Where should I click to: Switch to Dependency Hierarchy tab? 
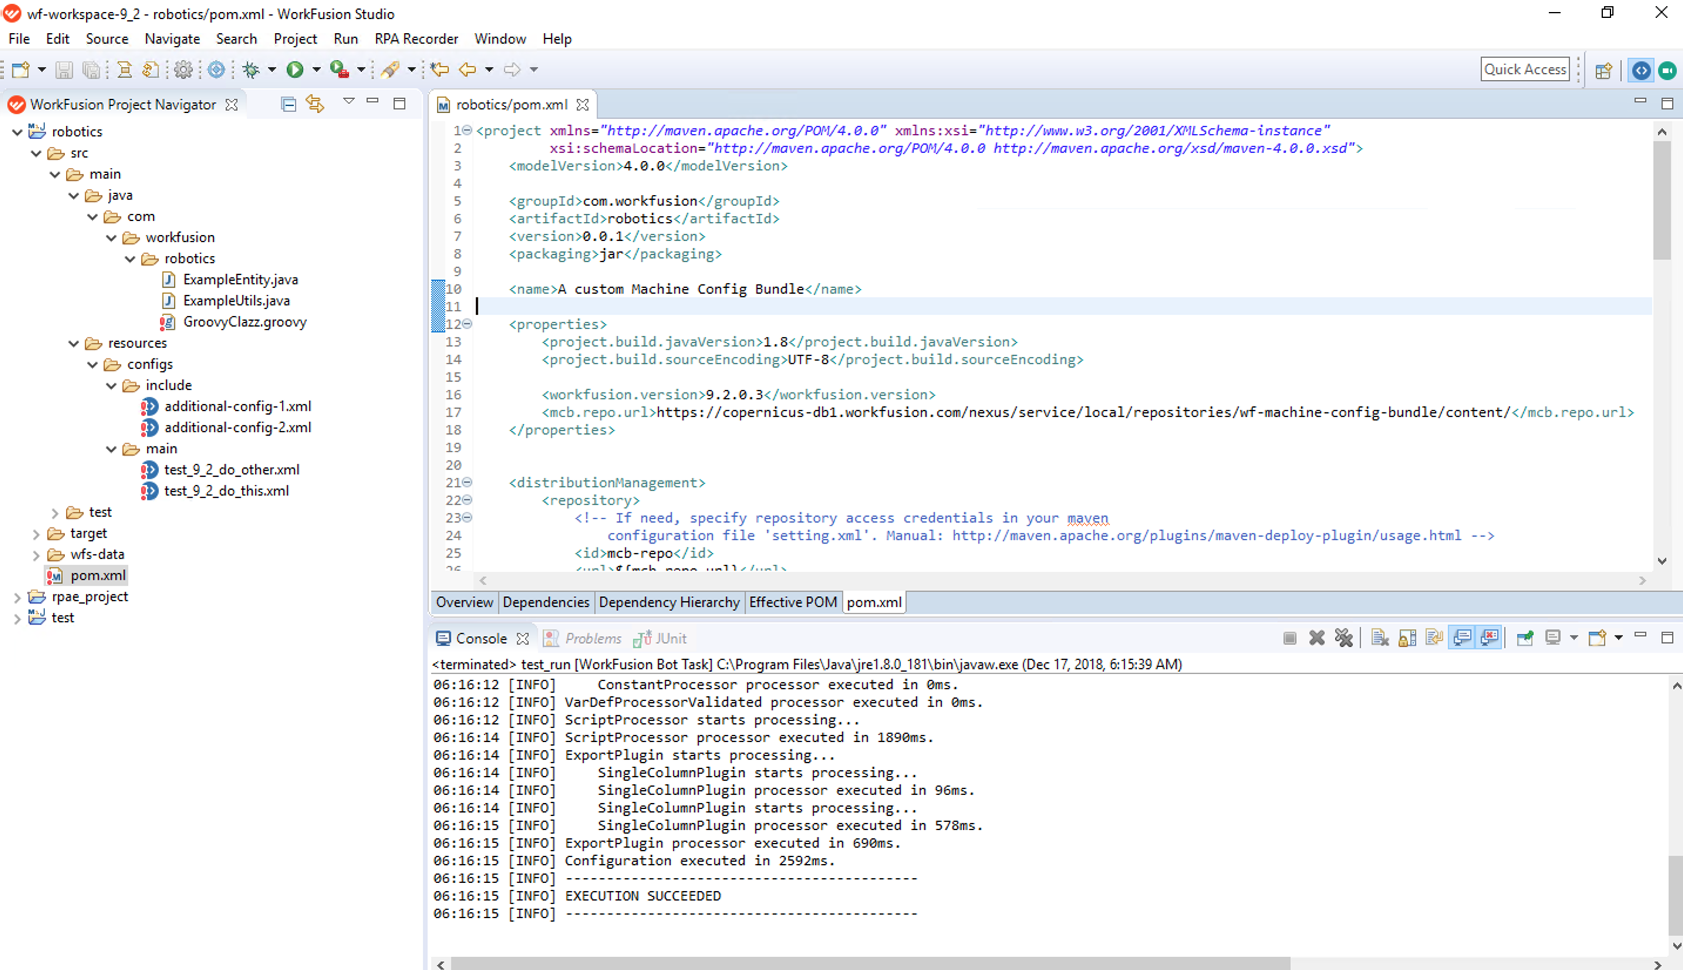[x=669, y=602]
